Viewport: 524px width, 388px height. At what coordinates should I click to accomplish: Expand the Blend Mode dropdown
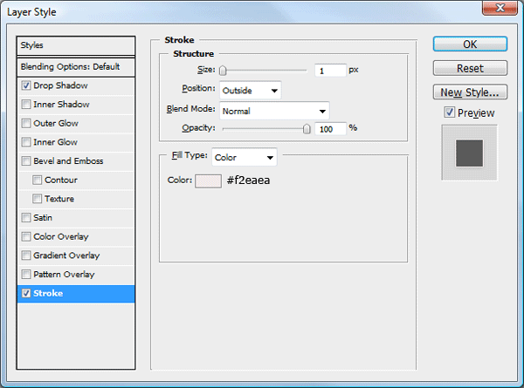(x=273, y=111)
